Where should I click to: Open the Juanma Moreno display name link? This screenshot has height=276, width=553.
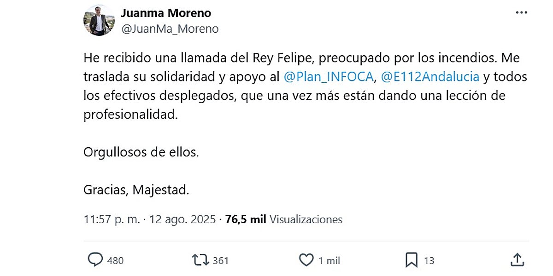click(166, 13)
